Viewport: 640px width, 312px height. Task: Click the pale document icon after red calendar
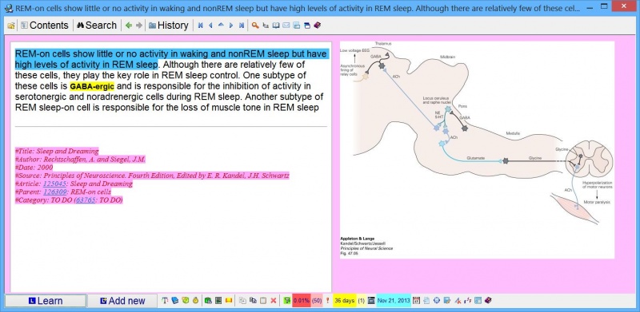pyautogui.click(x=426, y=301)
